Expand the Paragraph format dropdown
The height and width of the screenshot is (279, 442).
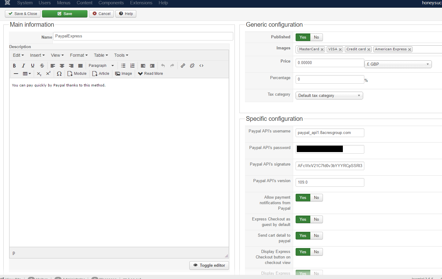click(x=101, y=66)
